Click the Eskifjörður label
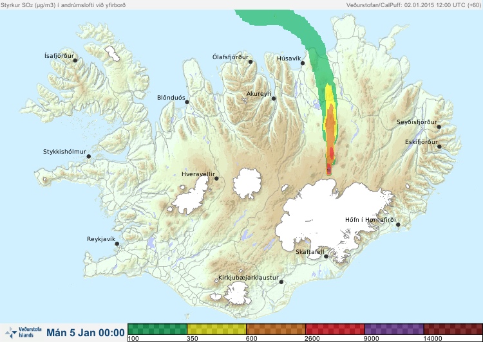Image resolution: width=483 pixels, height=342 pixels. (421, 142)
